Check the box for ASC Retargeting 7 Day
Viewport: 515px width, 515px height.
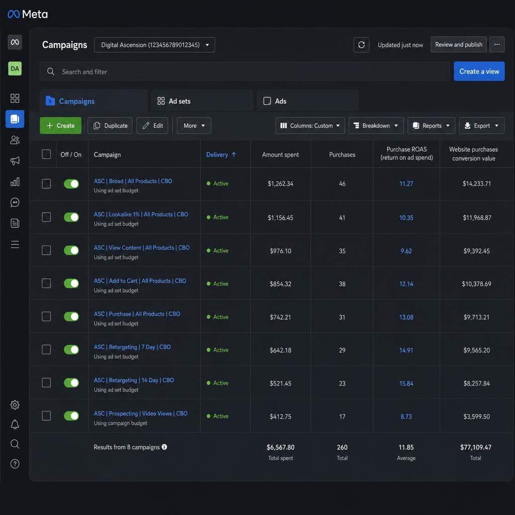[46, 350]
